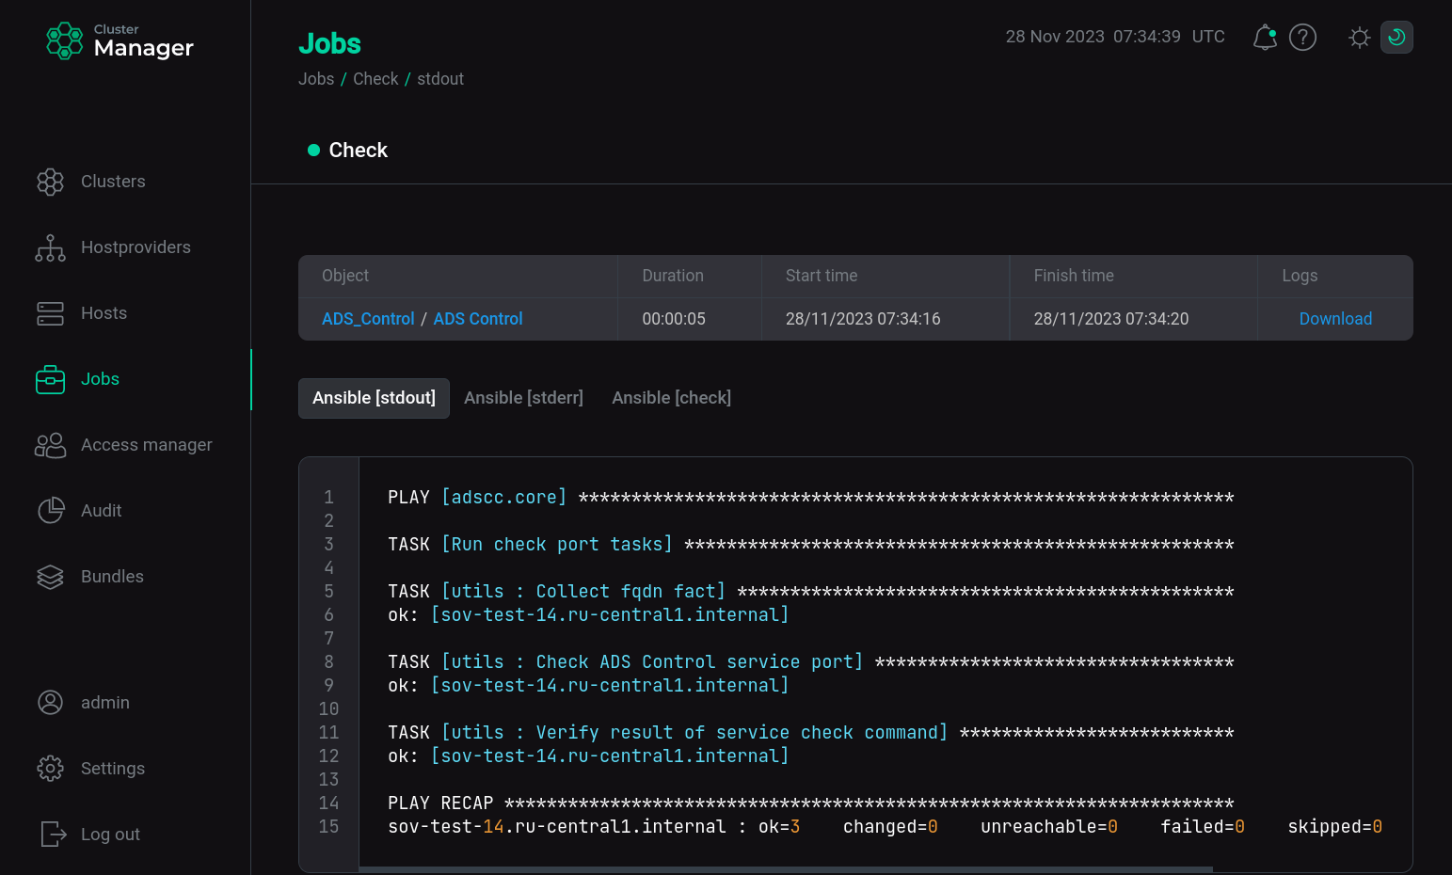Image resolution: width=1452 pixels, height=875 pixels.
Task: Select the Ansible [stdout] tab
Action: tap(374, 398)
